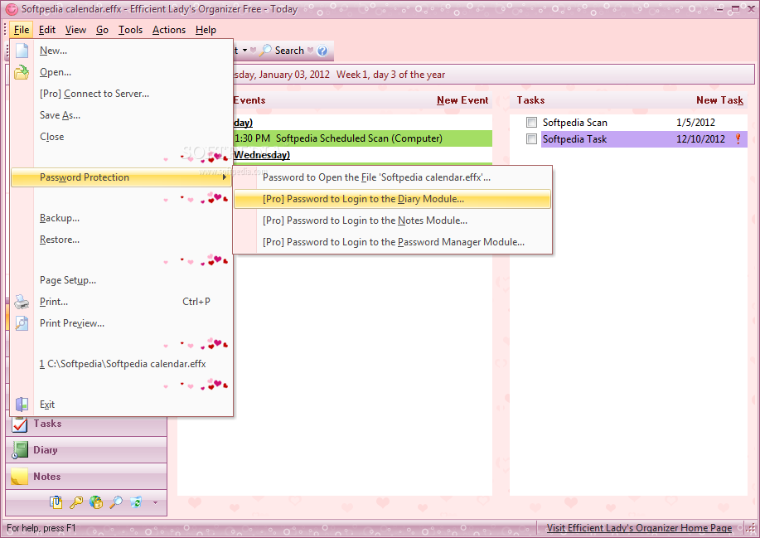Click the Softpedia Scan task name
This screenshot has width=760, height=538.
pos(575,123)
